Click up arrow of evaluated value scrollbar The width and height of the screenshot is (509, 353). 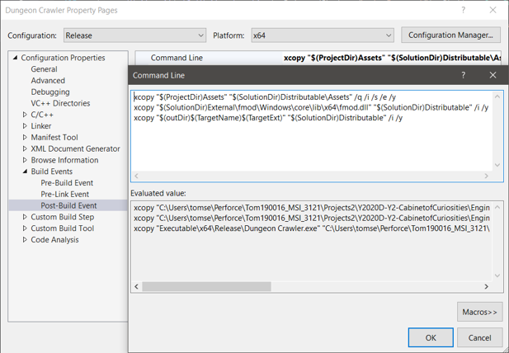pos(497,207)
